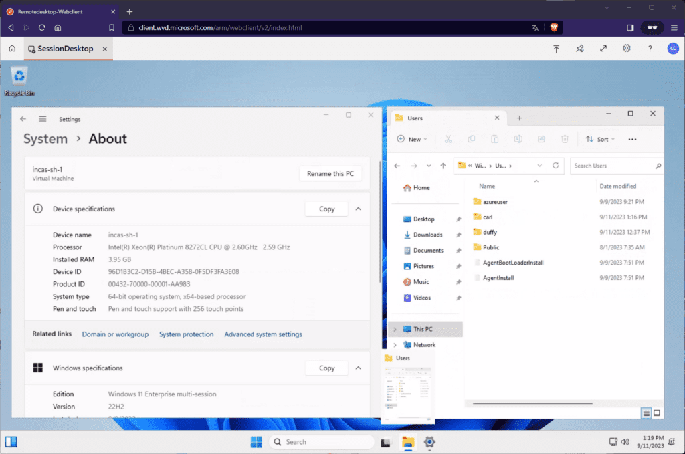Viewport: 685px width, 454px height.
Task: Click the File Explorer horizontal scrollbar
Action: click(x=532, y=403)
